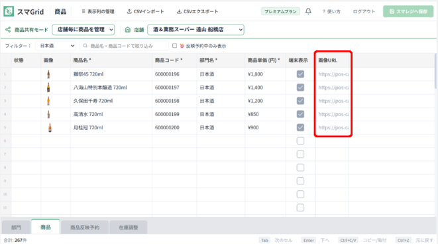Click the vertical scrollbar of the grid

(x=436, y=71)
